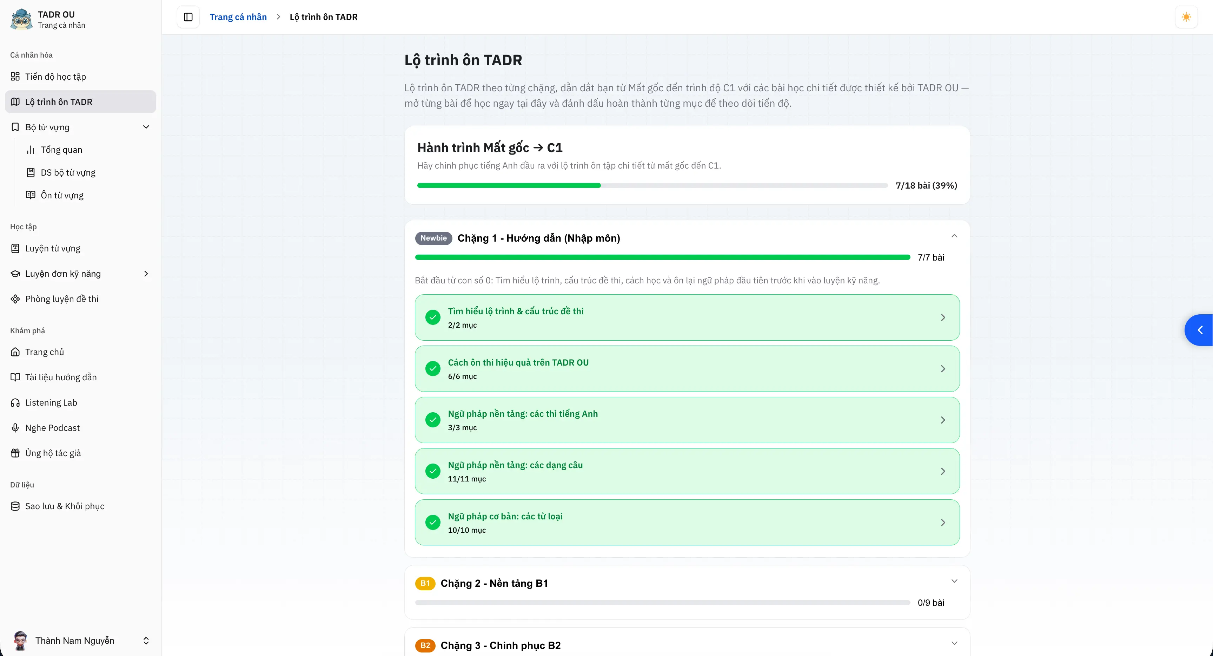Click the check icon on các thì tiếng Anh

coord(433,420)
